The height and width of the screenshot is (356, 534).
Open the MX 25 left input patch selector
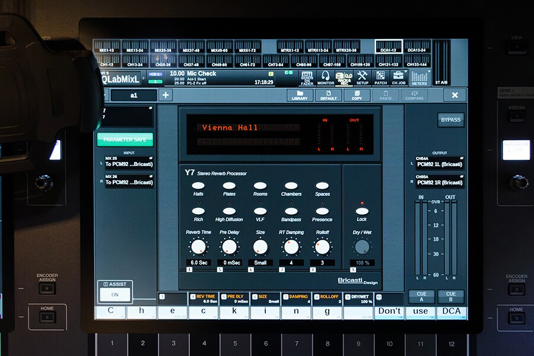pos(129,163)
